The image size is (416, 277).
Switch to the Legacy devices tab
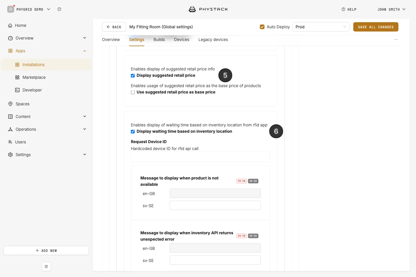tap(213, 40)
